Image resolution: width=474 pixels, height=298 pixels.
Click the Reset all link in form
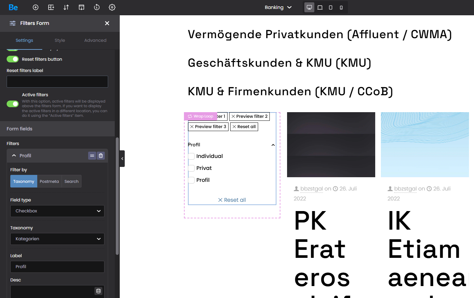[x=232, y=200]
